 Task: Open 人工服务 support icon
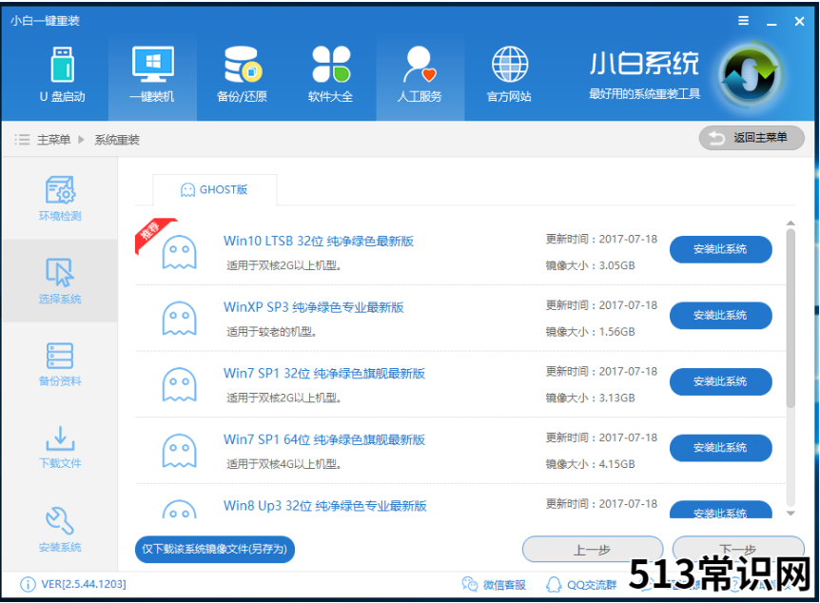click(420, 74)
